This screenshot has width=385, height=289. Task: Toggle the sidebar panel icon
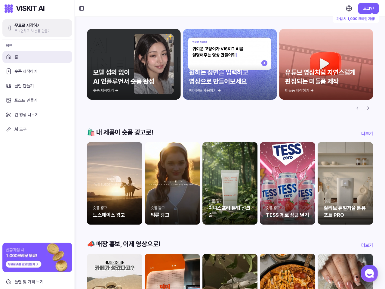82,8
